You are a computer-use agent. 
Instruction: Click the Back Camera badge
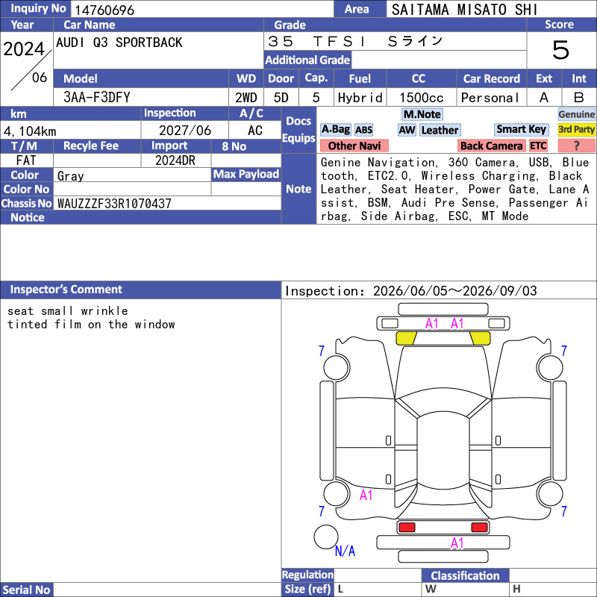point(492,146)
